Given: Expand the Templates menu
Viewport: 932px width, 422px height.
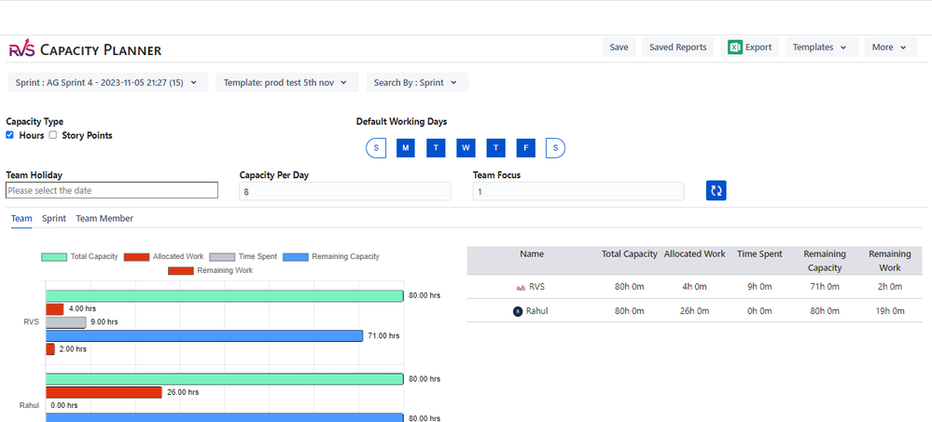Looking at the screenshot, I should [821, 47].
